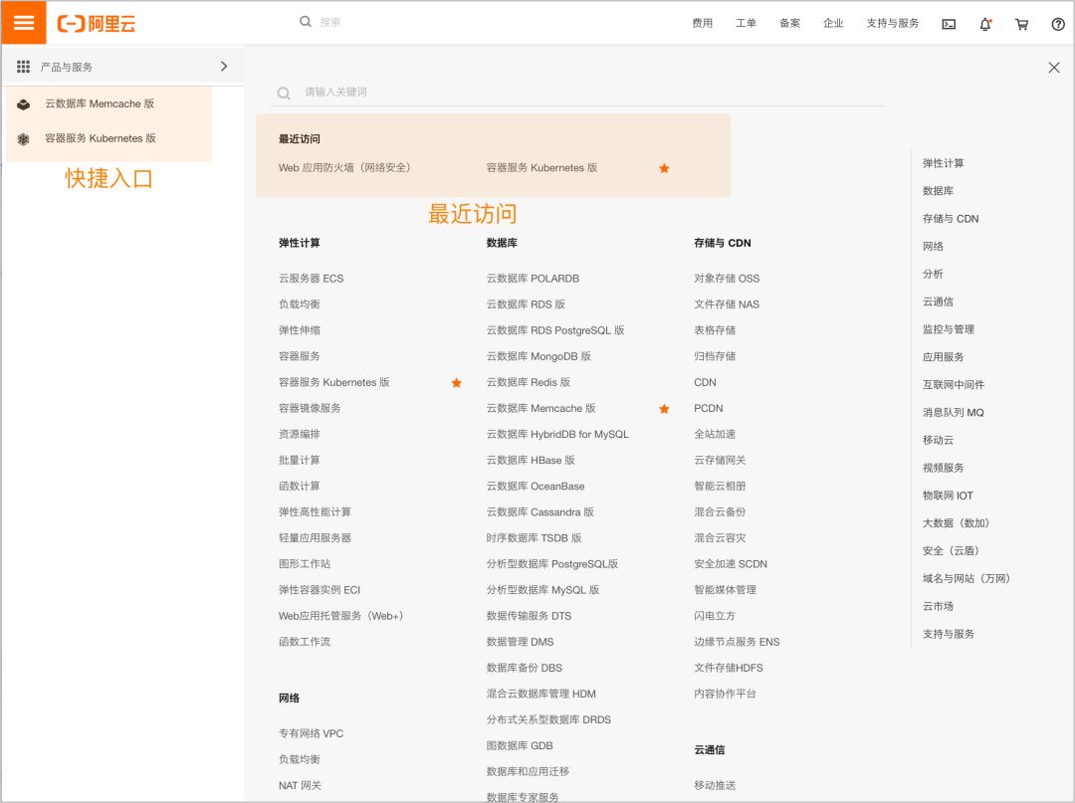Viewport: 1075px width, 803px height.
Task: Jump to 安全（云盾） in category index
Action: pyautogui.click(x=951, y=551)
